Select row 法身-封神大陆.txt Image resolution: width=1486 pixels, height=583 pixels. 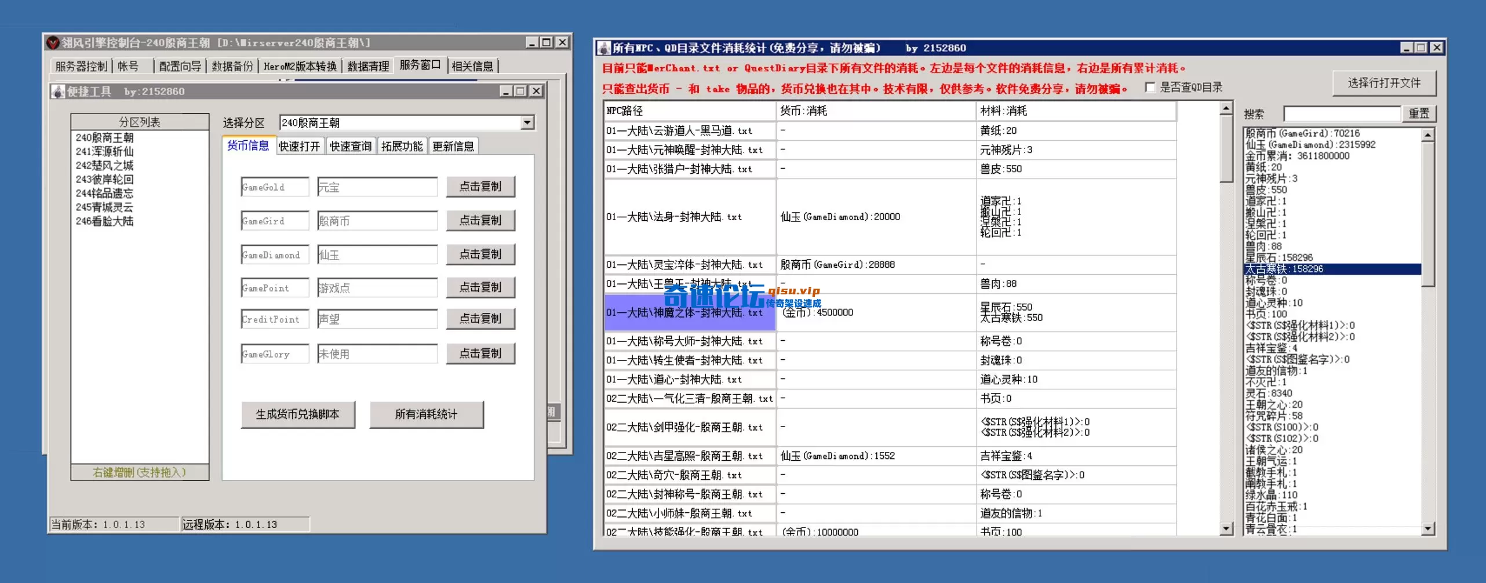pyautogui.click(x=690, y=217)
